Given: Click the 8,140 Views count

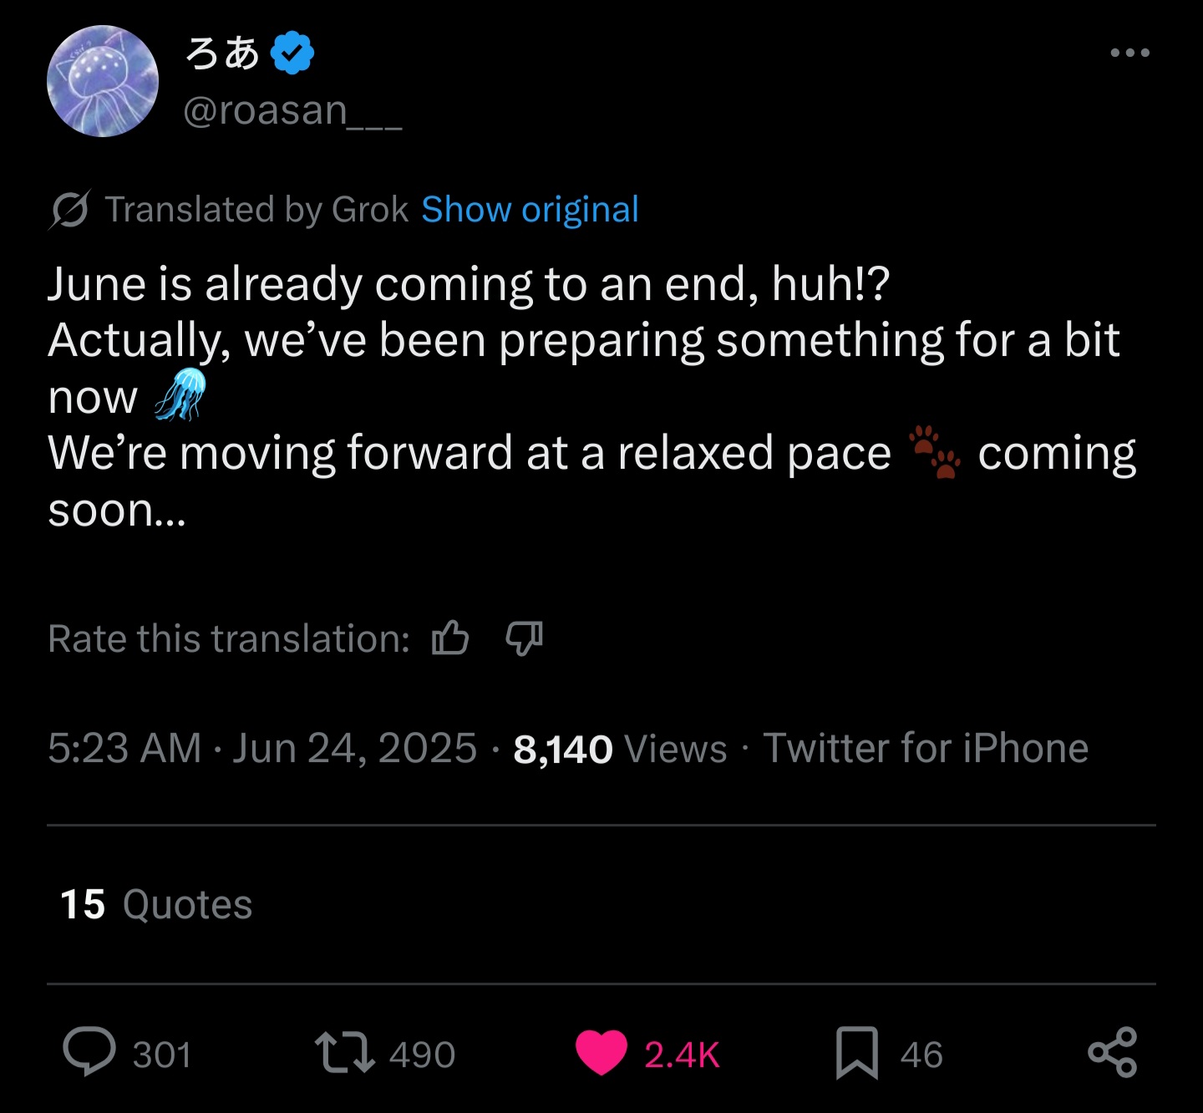Looking at the screenshot, I should pyautogui.click(x=620, y=749).
